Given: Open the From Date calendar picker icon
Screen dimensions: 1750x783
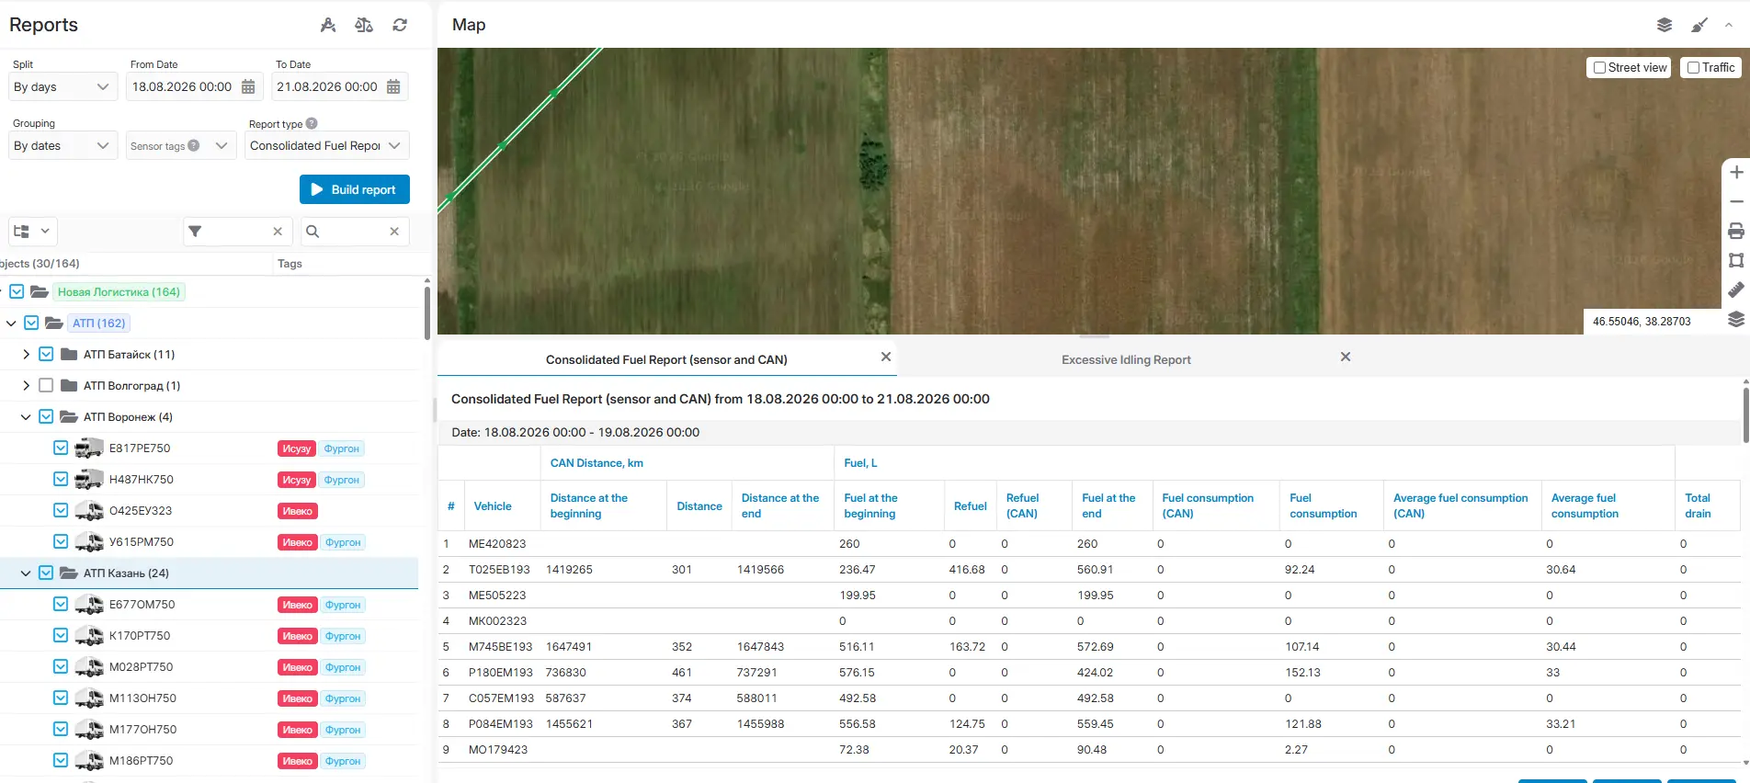Looking at the screenshot, I should (x=248, y=86).
